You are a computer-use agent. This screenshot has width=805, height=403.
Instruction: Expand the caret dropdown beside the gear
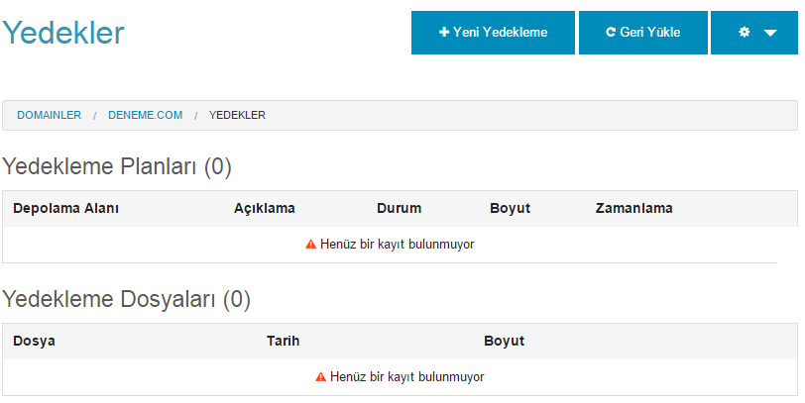tap(770, 33)
